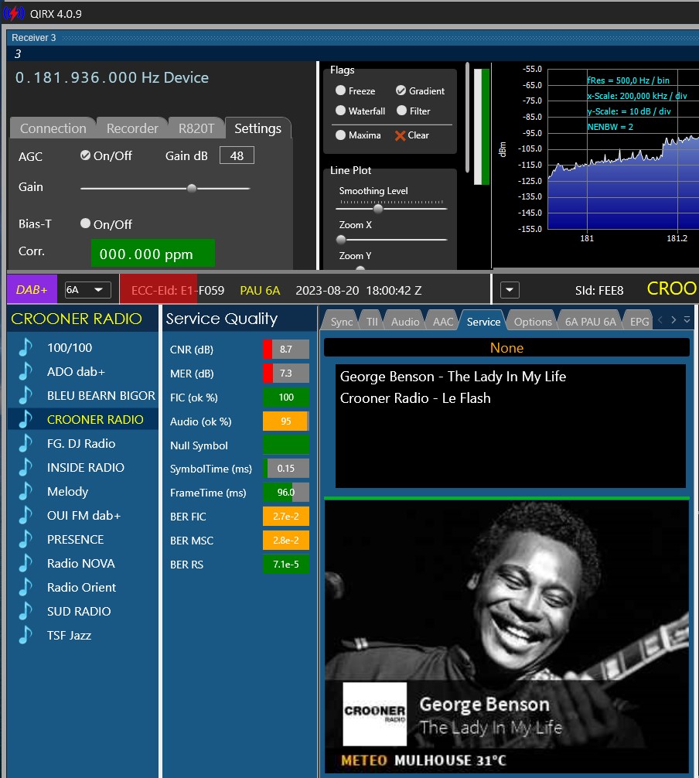Enable the Filter flag
The image size is (699, 778).
pyautogui.click(x=402, y=110)
